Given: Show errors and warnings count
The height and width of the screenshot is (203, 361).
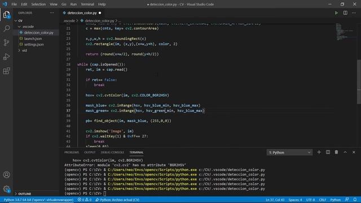Looking at the screenshot, I should (x=85, y=200).
